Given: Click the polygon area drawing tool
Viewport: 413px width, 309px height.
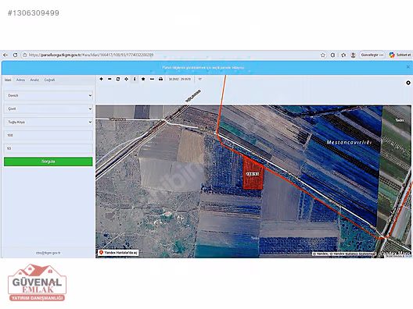Looking at the screenshot, I should tap(143, 79).
